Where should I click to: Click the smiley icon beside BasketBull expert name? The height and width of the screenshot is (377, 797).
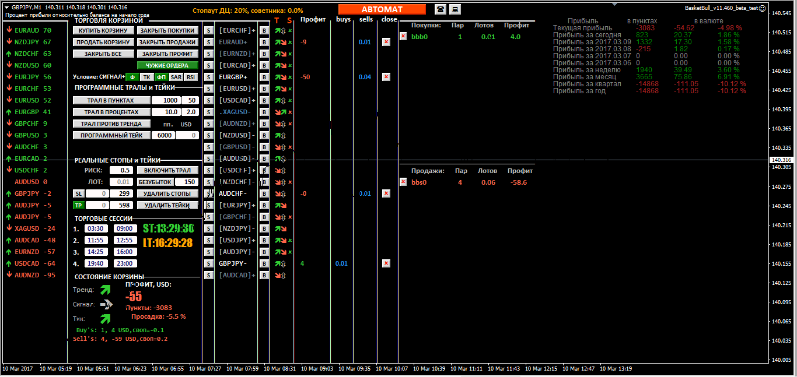[x=763, y=9]
